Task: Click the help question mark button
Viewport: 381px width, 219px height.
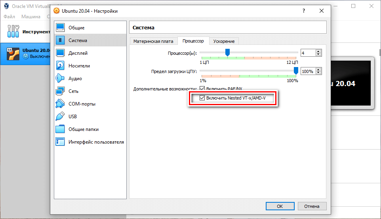Action: click(x=304, y=11)
